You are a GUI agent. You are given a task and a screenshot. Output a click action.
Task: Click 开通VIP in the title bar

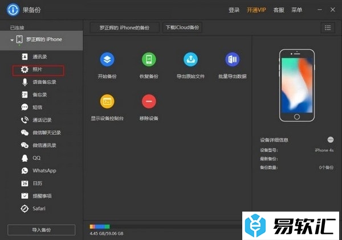click(x=256, y=10)
